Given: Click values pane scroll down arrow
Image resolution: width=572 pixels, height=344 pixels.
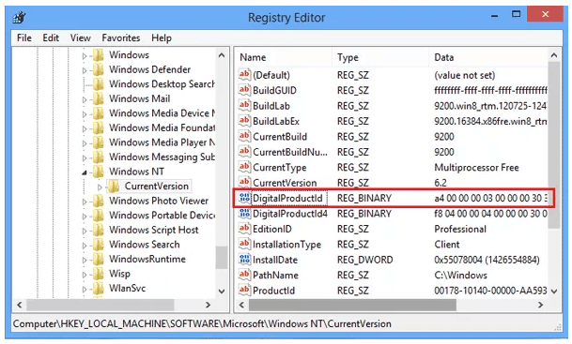Looking at the screenshot, I should 554,292.
